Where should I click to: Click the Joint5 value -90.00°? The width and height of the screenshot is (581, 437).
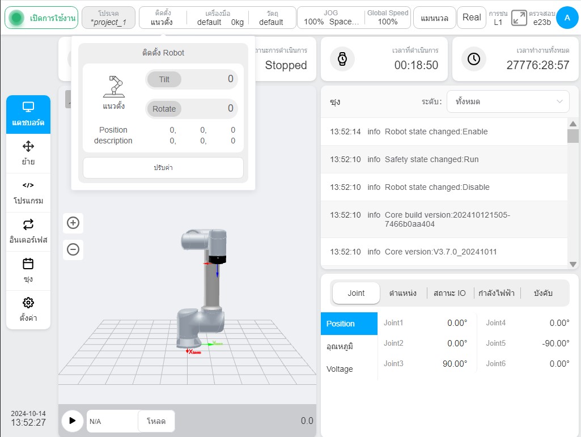(x=555, y=343)
